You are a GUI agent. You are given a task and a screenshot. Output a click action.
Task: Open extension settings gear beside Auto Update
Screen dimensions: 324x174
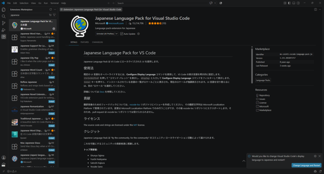click(x=139, y=34)
